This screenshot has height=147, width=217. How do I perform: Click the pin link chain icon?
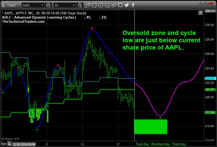click(x=114, y=5)
